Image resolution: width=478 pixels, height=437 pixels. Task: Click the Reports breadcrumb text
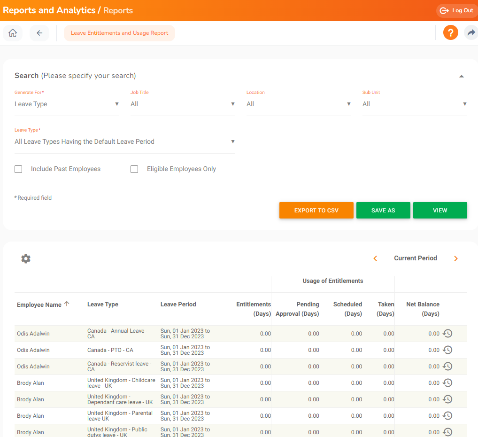[118, 10]
